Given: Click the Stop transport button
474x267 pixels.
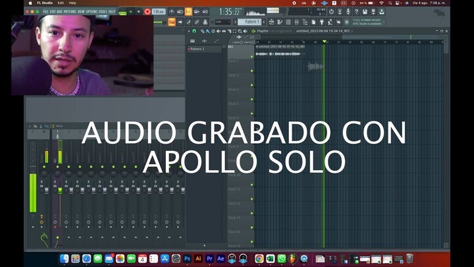Looking at the screenshot, I should point(139,12).
